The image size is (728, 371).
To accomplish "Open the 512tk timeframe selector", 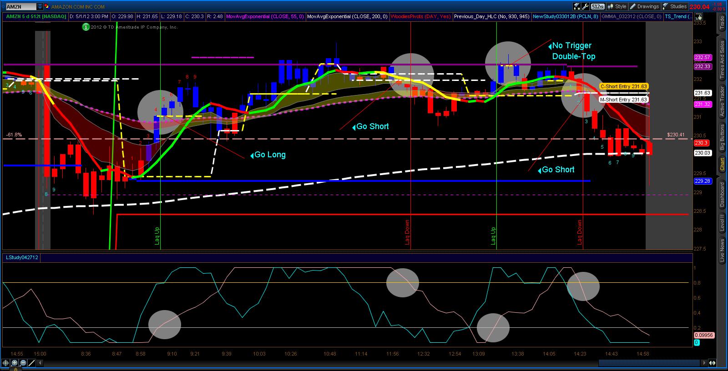I will point(597,6).
